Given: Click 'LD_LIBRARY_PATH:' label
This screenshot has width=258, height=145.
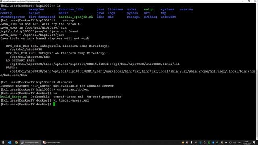Looking at the screenshot, I should 21,60.
